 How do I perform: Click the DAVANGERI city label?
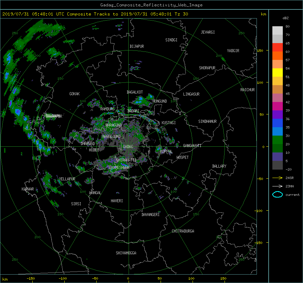(150, 215)
